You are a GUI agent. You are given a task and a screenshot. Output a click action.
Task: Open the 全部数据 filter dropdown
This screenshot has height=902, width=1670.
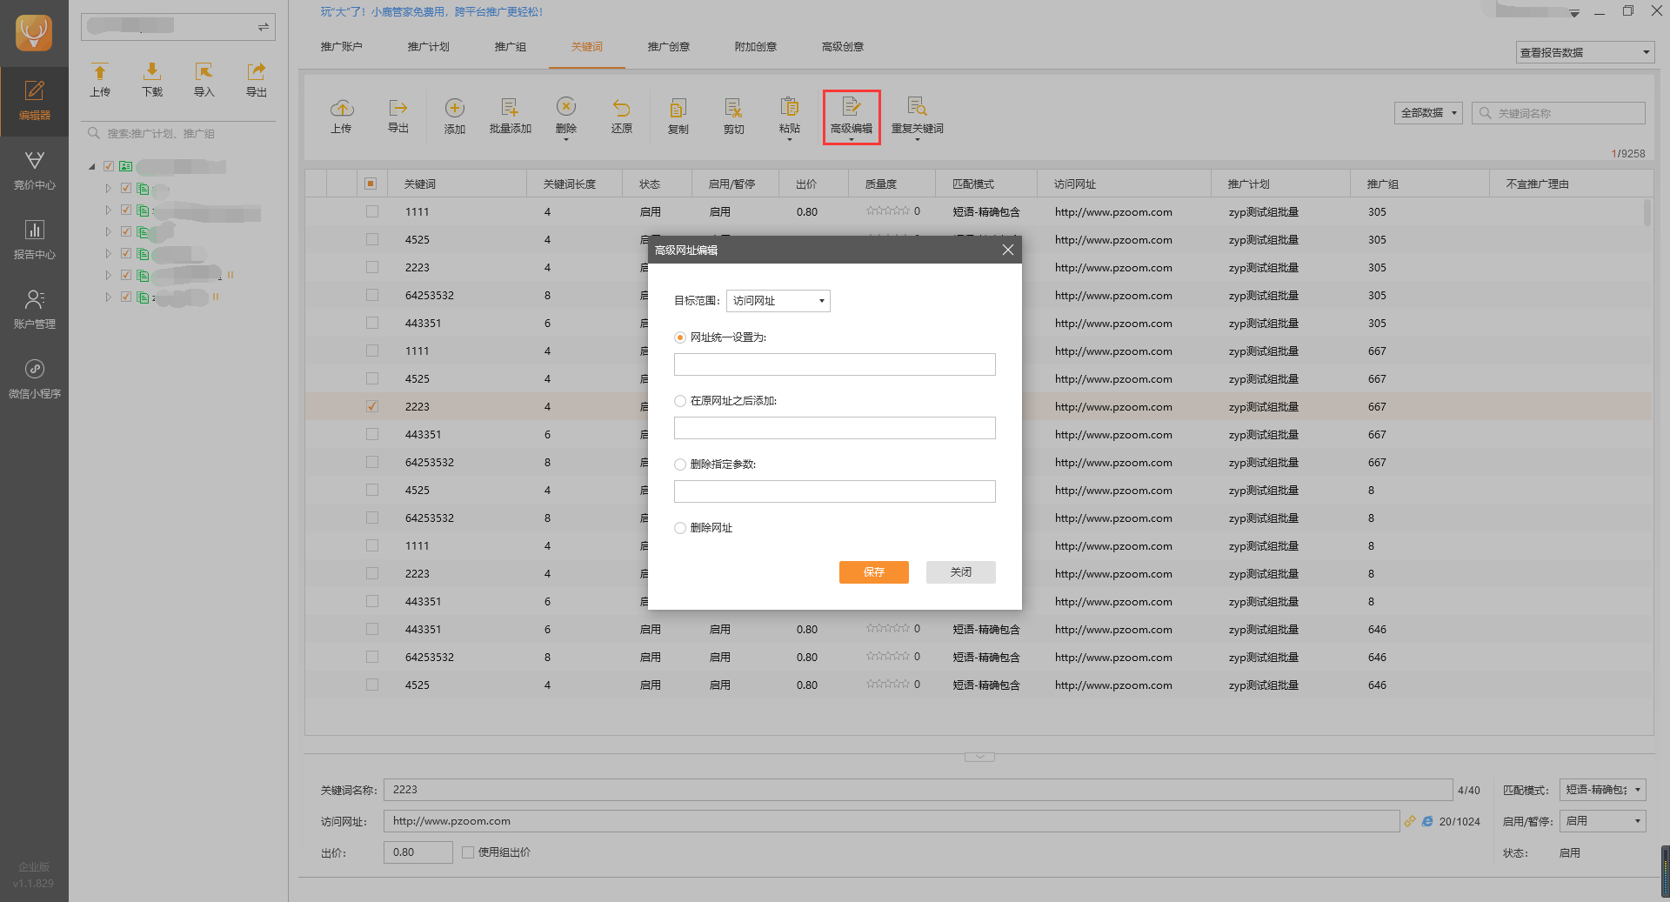pyautogui.click(x=1428, y=113)
